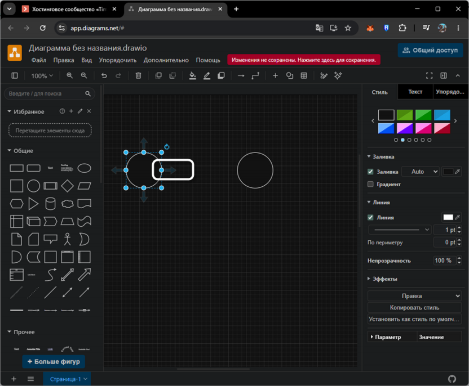
Task: Delete selected shape with trash icon
Action: coord(138,75)
